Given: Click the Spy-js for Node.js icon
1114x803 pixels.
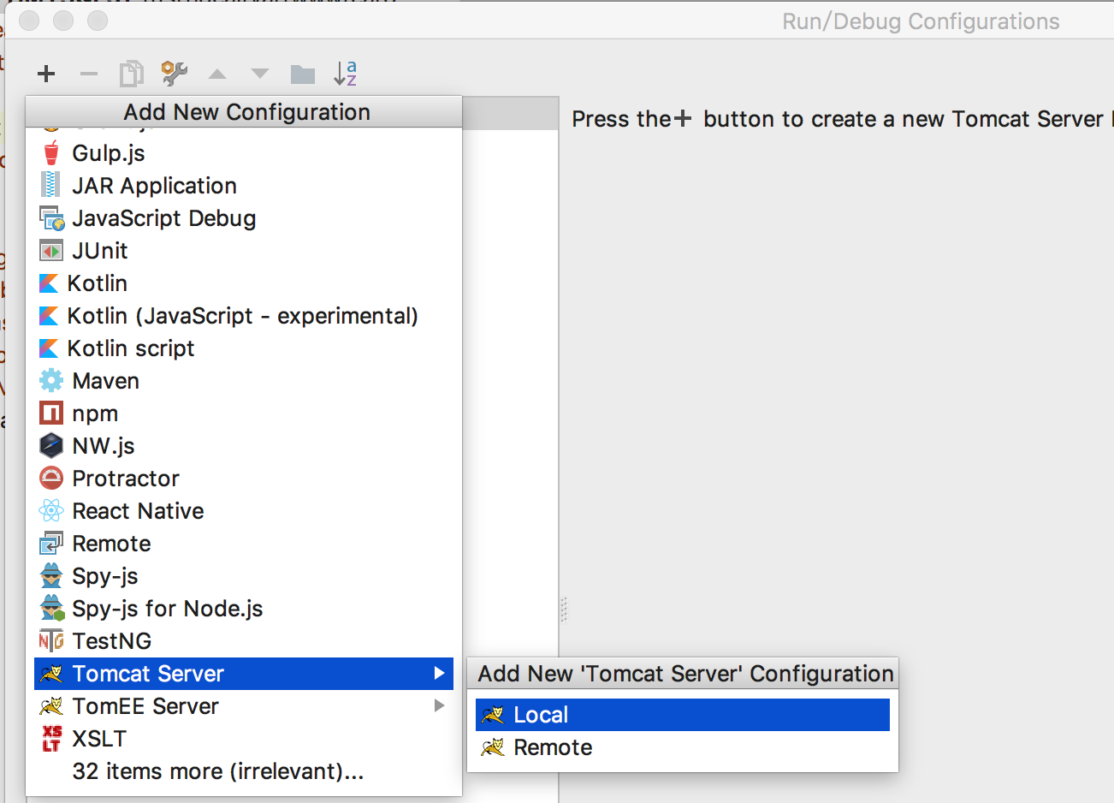Looking at the screenshot, I should pyautogui.click(x=52, y=609).
